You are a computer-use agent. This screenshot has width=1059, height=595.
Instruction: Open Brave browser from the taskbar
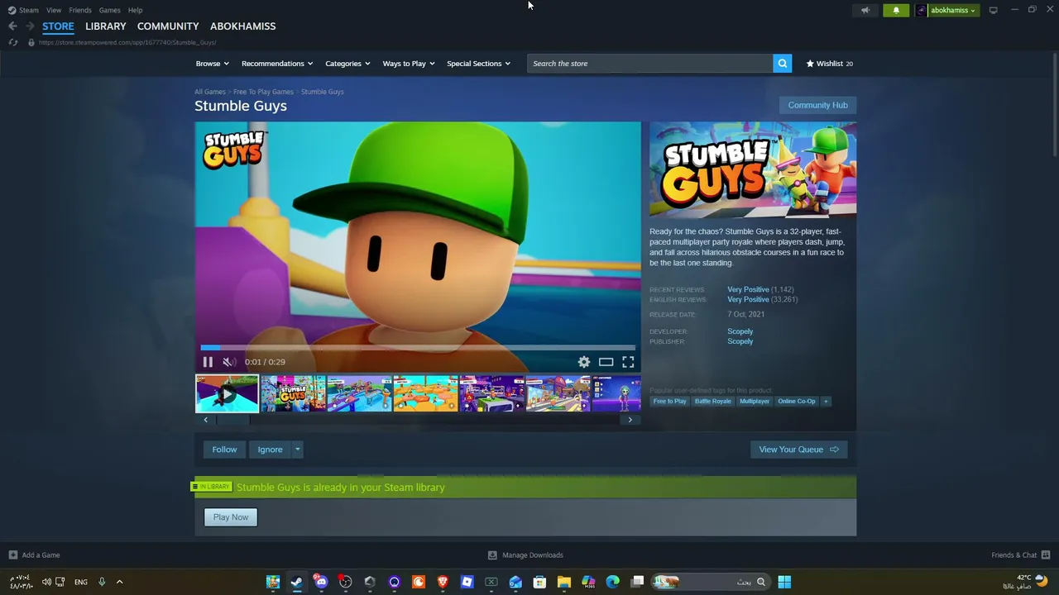coord(443,582)
